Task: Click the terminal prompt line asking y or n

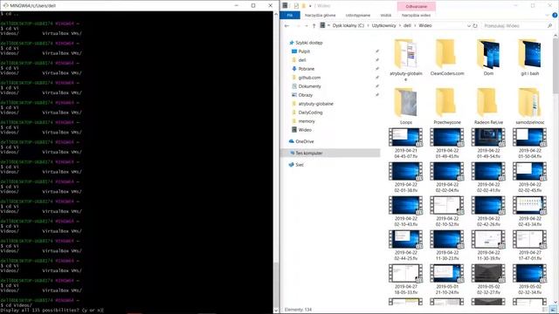Action: pyautogui.click(x=52, y=311)
